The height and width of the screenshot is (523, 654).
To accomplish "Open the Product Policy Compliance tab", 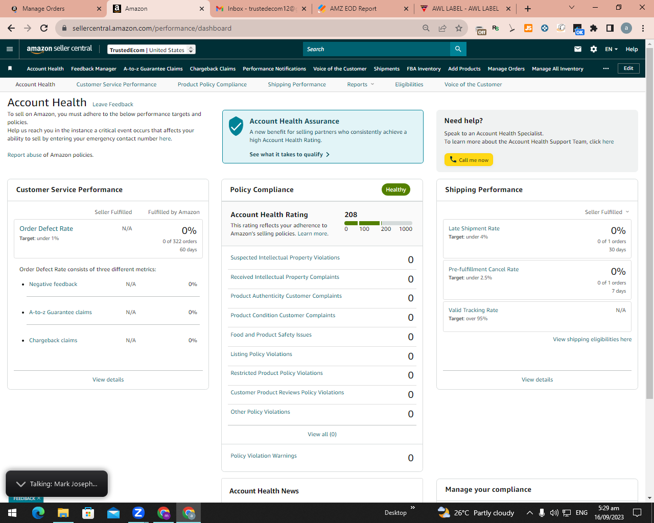I will pyautogui.click(x=212, y=84).
